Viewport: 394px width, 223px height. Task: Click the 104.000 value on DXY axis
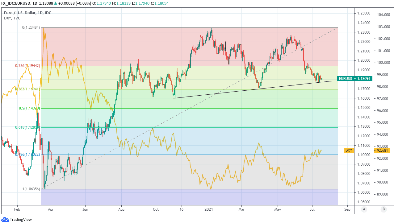[x=383, y=15]
